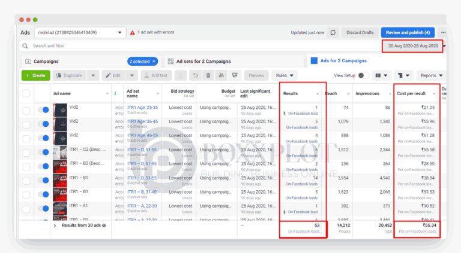Screen dimensions: 461x253
Task: Check the select-all checkbox in table header
Action: point(26,93)
